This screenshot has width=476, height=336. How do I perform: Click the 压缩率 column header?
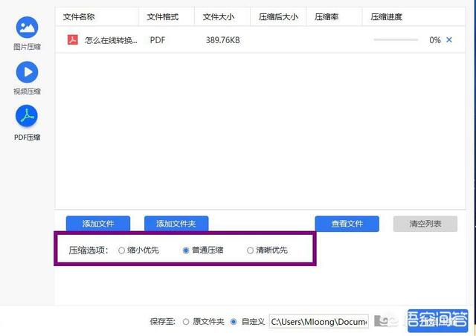[327, 16]
